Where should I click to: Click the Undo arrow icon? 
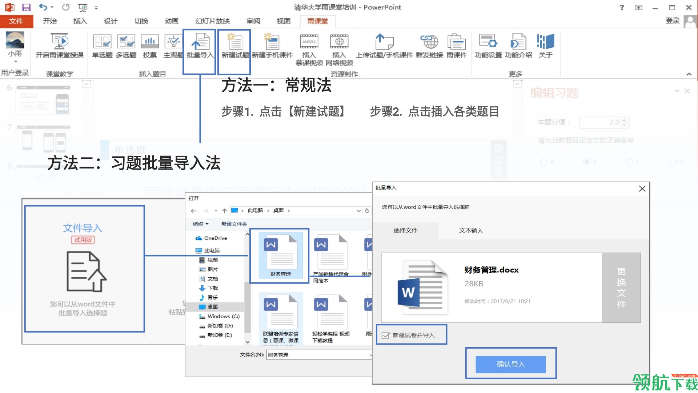pyautogui.click(x=43, y=7)
